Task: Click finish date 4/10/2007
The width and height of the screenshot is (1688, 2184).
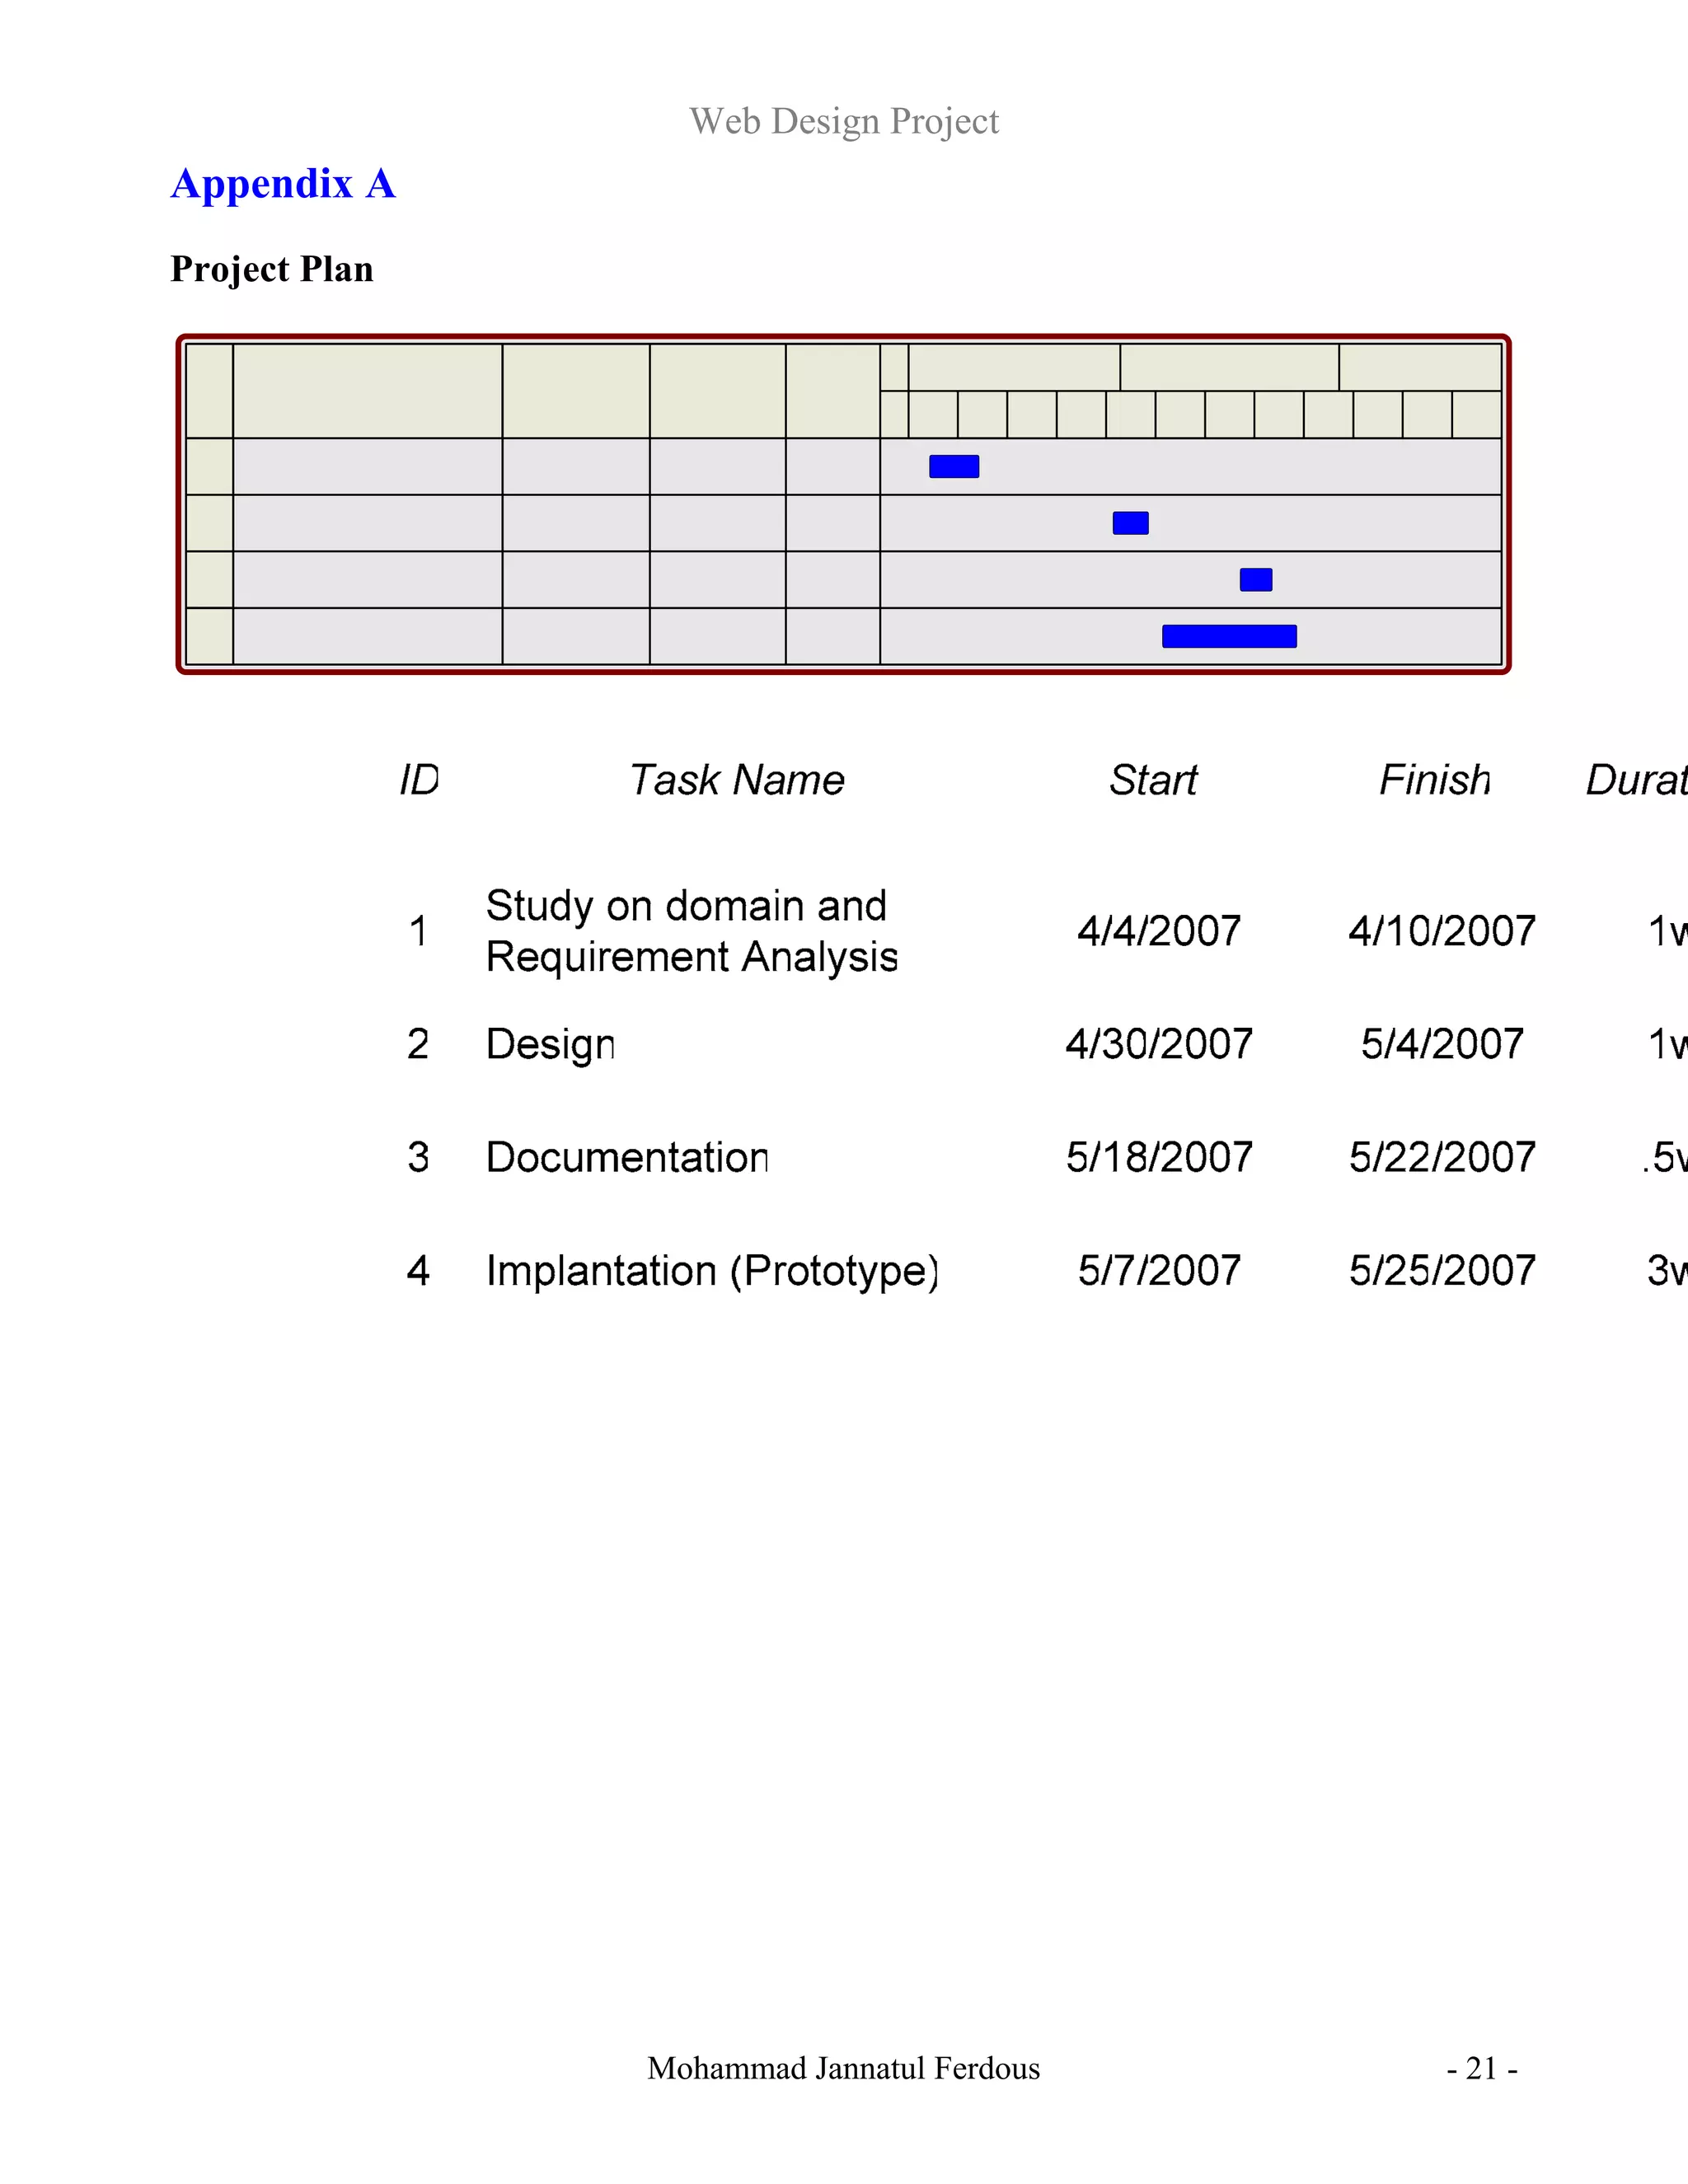Action: click(x=1442, y=931)
